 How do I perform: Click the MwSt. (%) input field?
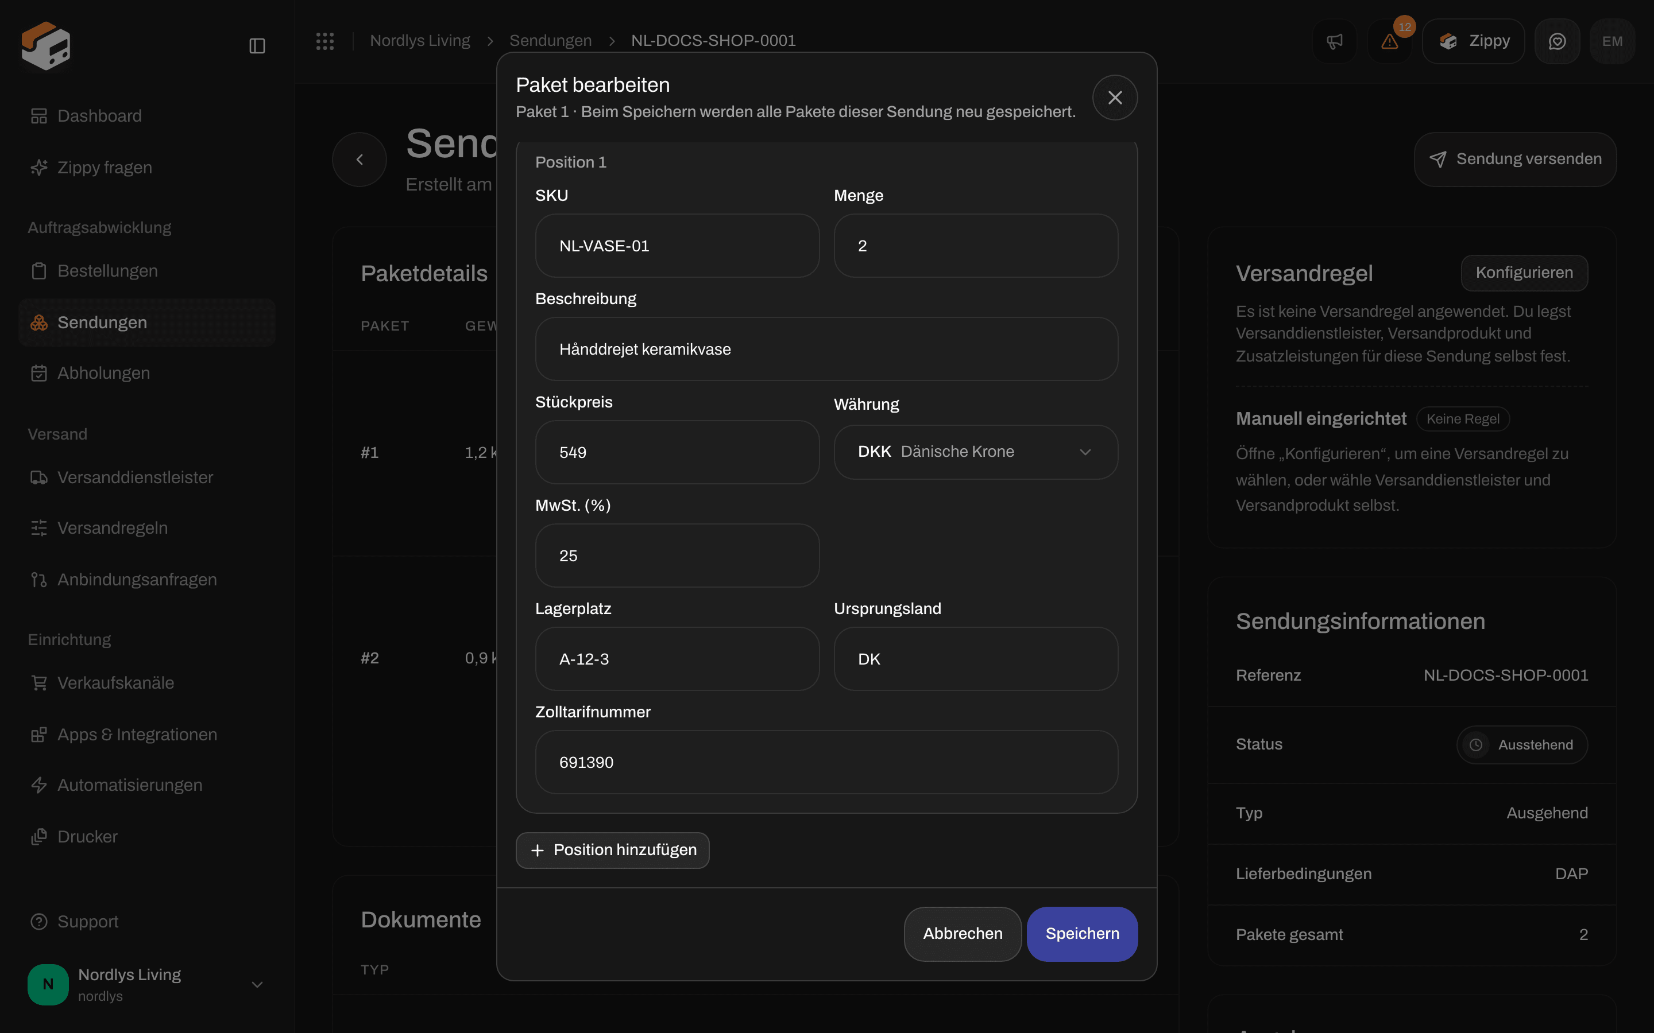(x=677, y=556)
